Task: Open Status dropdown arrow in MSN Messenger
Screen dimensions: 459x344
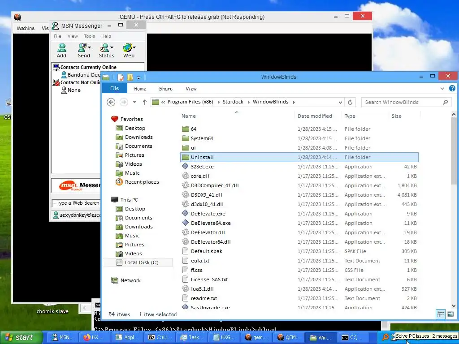Action: 112,47
